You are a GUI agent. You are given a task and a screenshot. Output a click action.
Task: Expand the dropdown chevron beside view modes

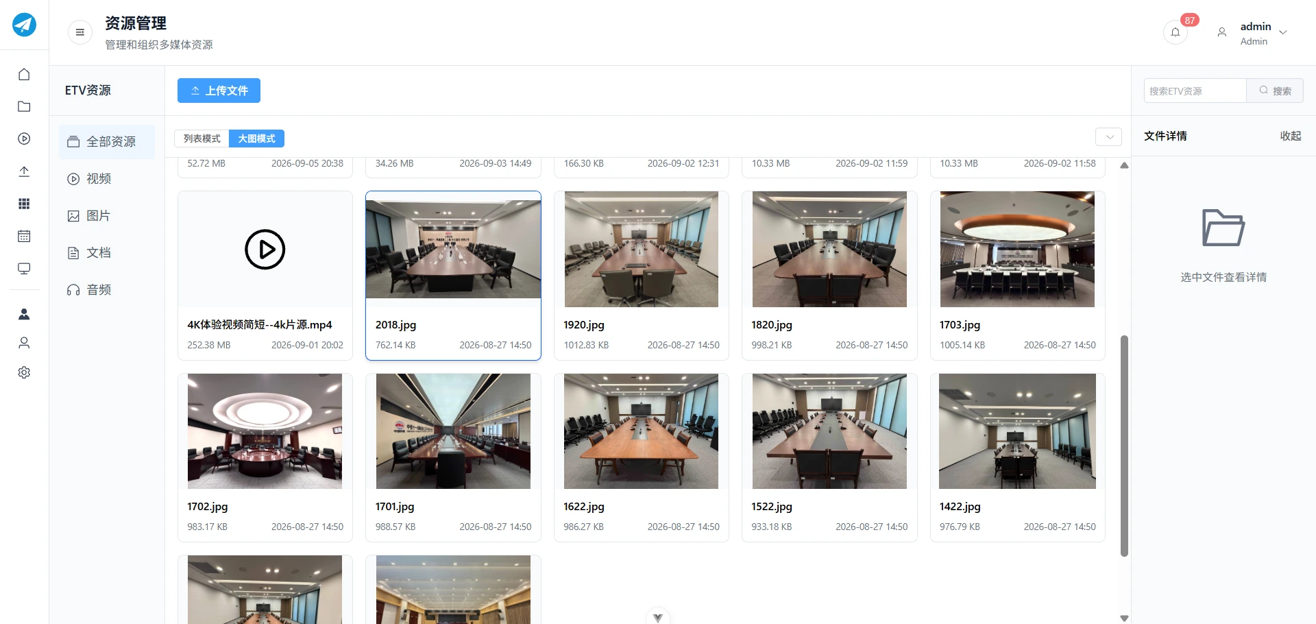[x=1109, y=137]
